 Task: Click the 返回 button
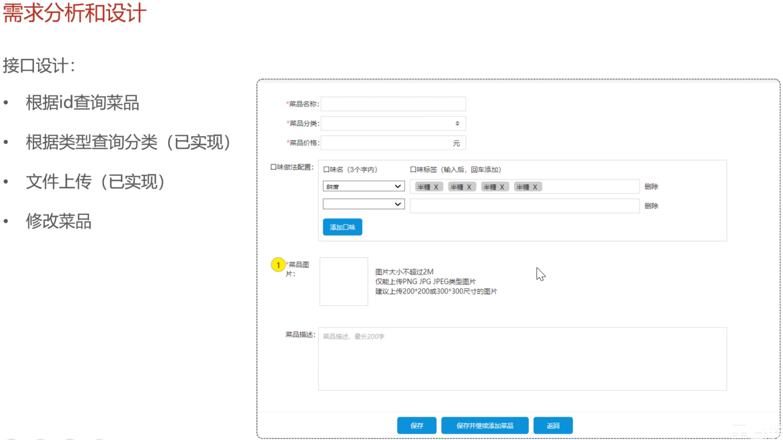click(553, 425)
